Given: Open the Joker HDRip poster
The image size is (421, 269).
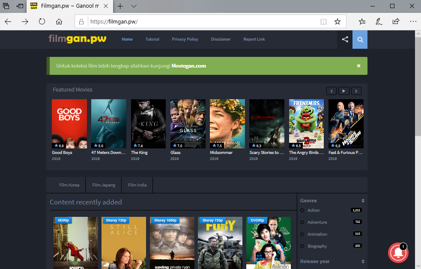Looking at the screenshot, I should pos(76,243).
